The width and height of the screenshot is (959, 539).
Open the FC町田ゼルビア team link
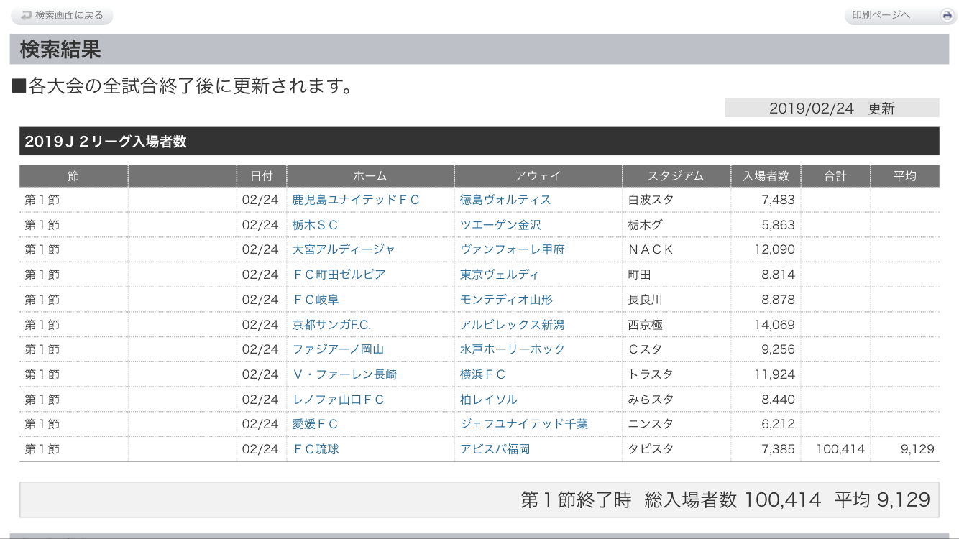pyautogui.click(x=339, y=275)
